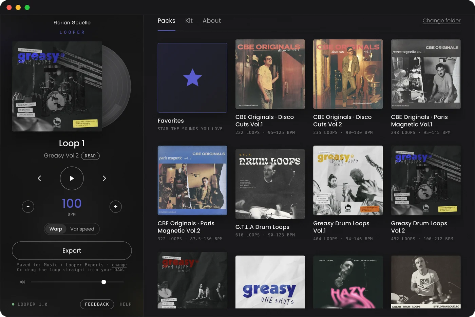Click the 100 BPM value

[x=72, y=204]
